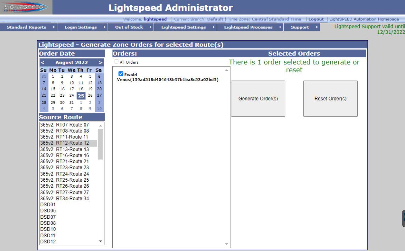Select source route RT21-Route 21
Image resolution: width=405 pixels, height=251 pixels.
coord(69,162)
